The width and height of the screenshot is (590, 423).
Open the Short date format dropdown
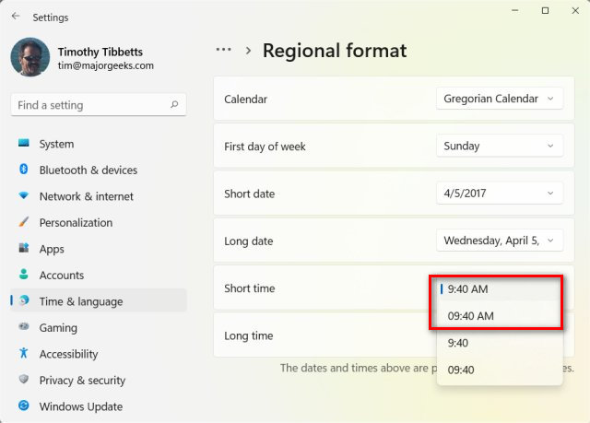pyautogui.click(x=499, y=194)
